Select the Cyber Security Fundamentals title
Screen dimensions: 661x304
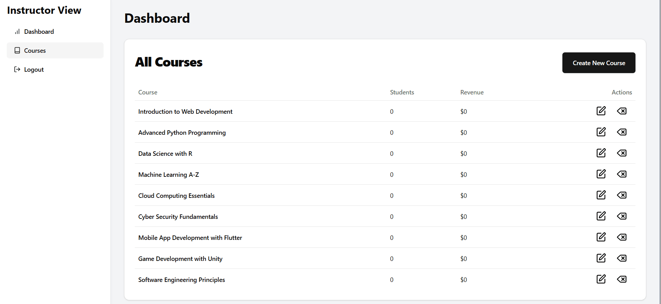(x=178, y=217)
